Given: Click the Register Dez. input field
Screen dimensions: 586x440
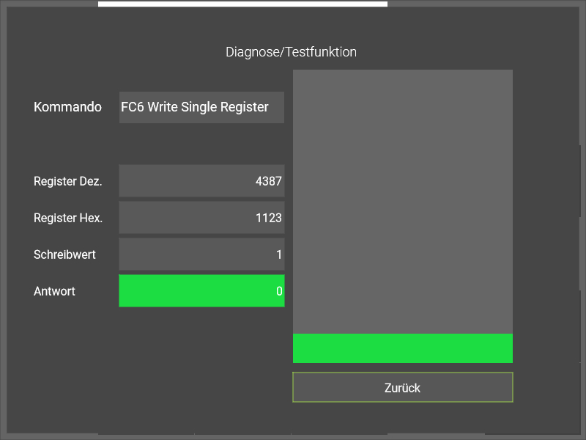Looking at the screenshot, I should [x=201, y=181].
